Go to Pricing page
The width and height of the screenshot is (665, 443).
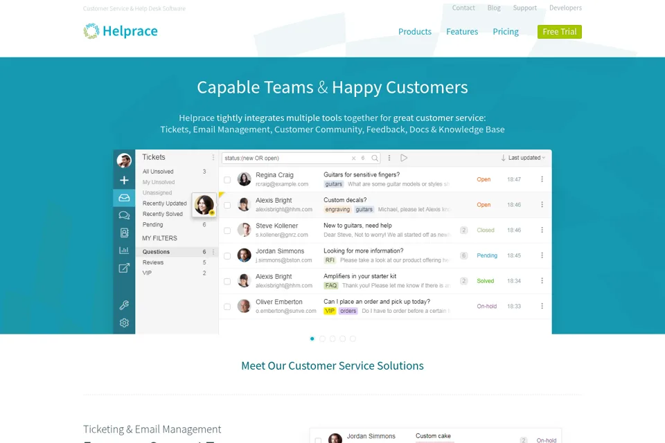[x=506, y=31]
